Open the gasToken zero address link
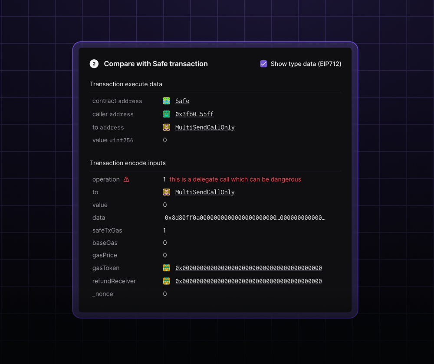Image resolution: width=434 pixels, height=364 pixels. click(x=248, y=268)
